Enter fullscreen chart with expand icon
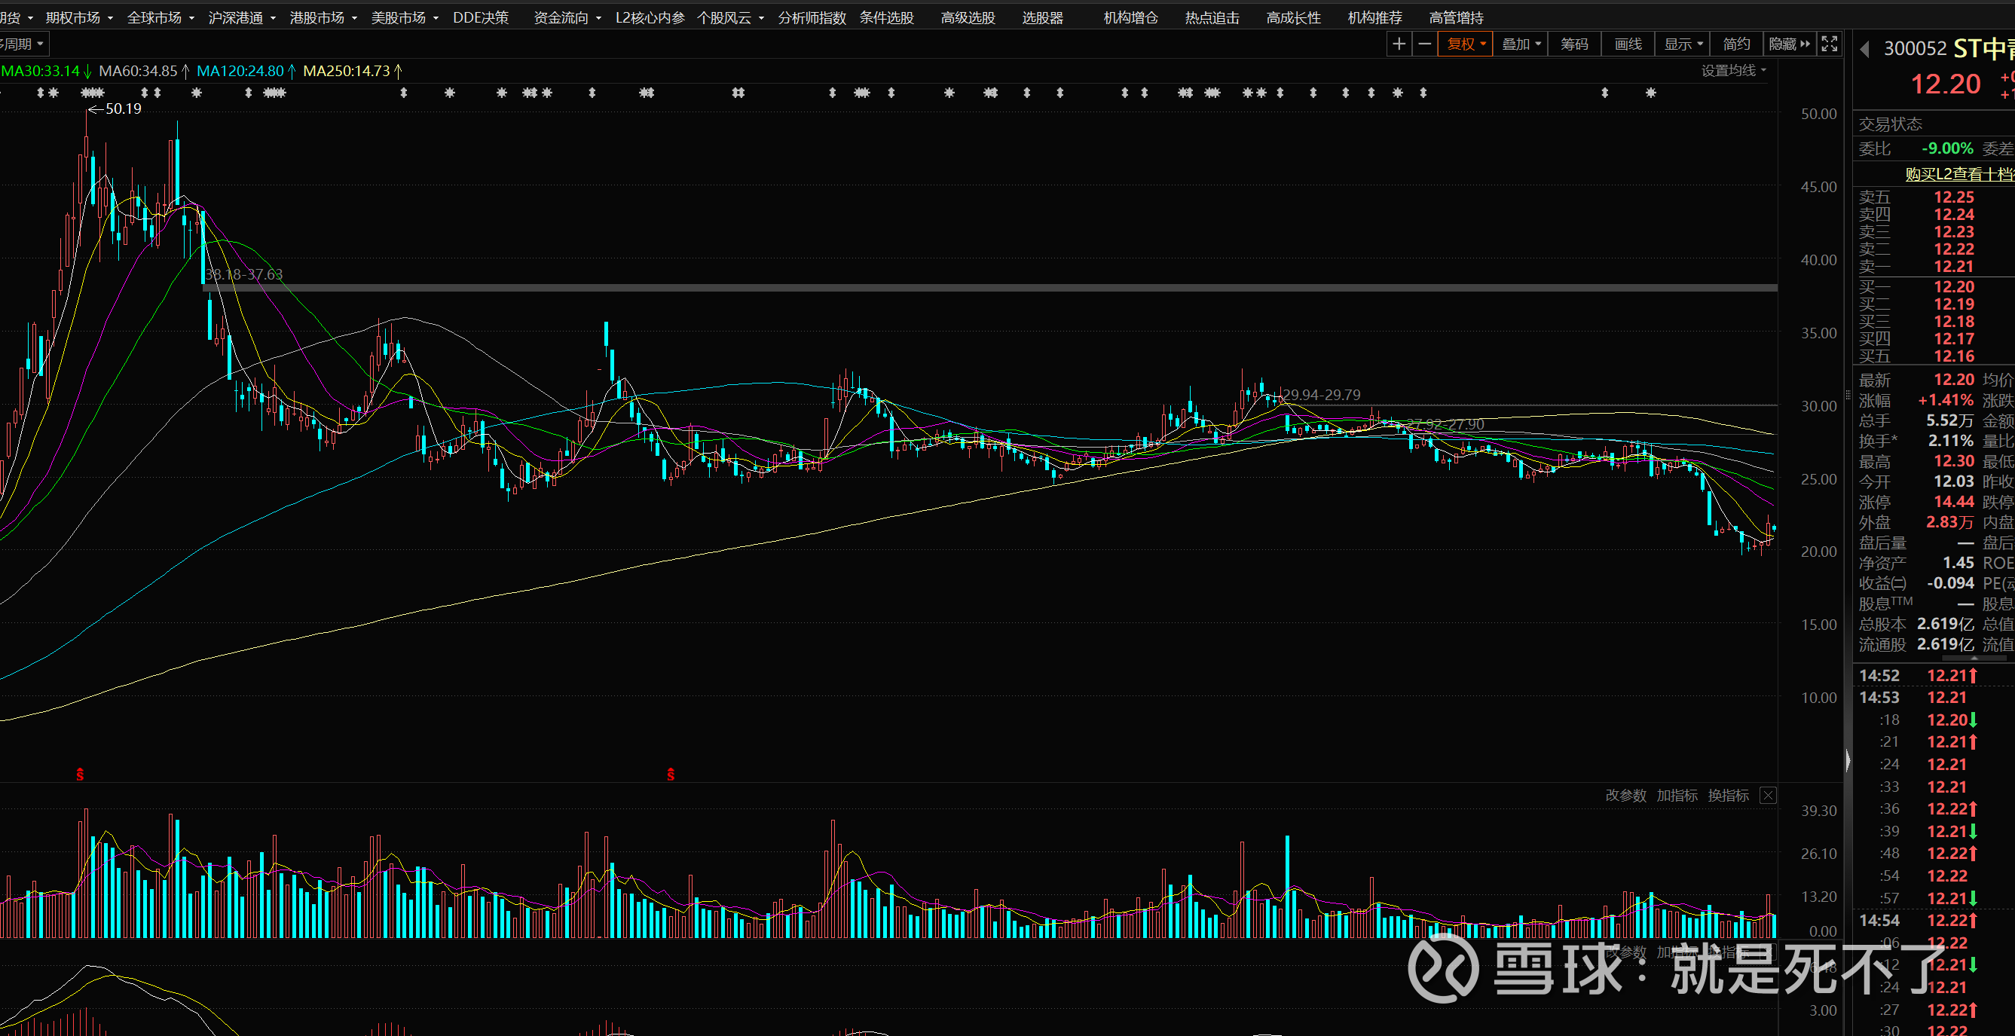This screenshot has height=1036, width=2015. coord(1829,44)
